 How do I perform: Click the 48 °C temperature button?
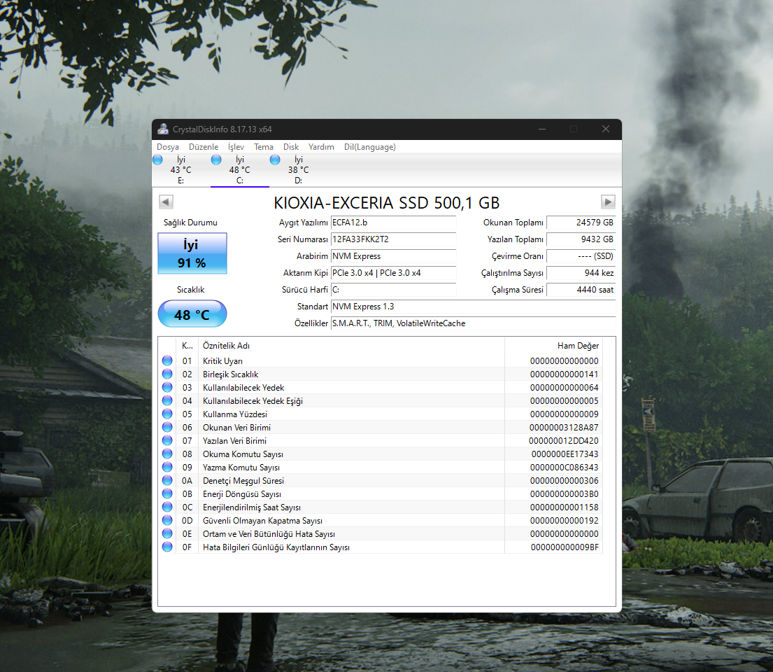(192, 314)
